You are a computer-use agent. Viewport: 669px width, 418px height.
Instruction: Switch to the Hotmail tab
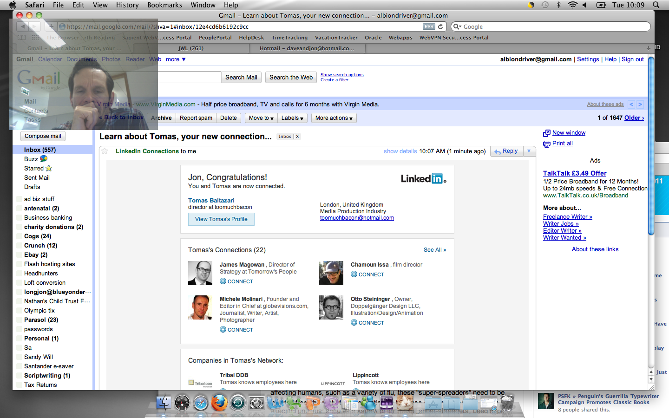pos(307,48)
